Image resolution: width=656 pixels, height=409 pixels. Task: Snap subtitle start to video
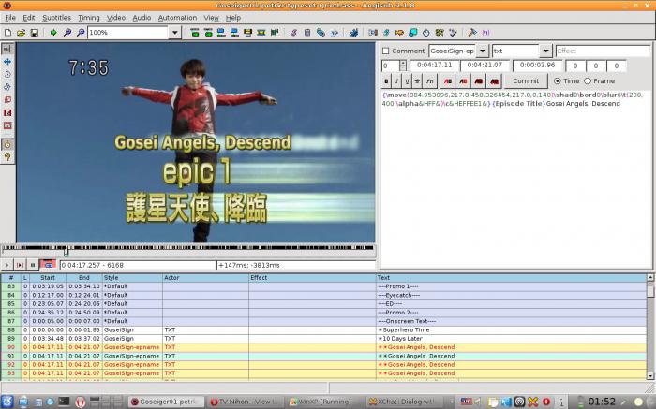coord(221,32)
